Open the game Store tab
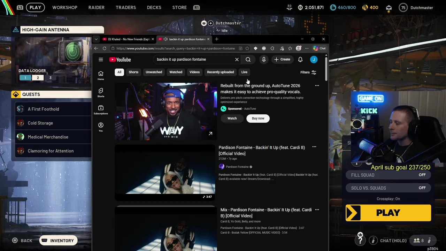The image size is (446, 251). (x=179, y=7)
